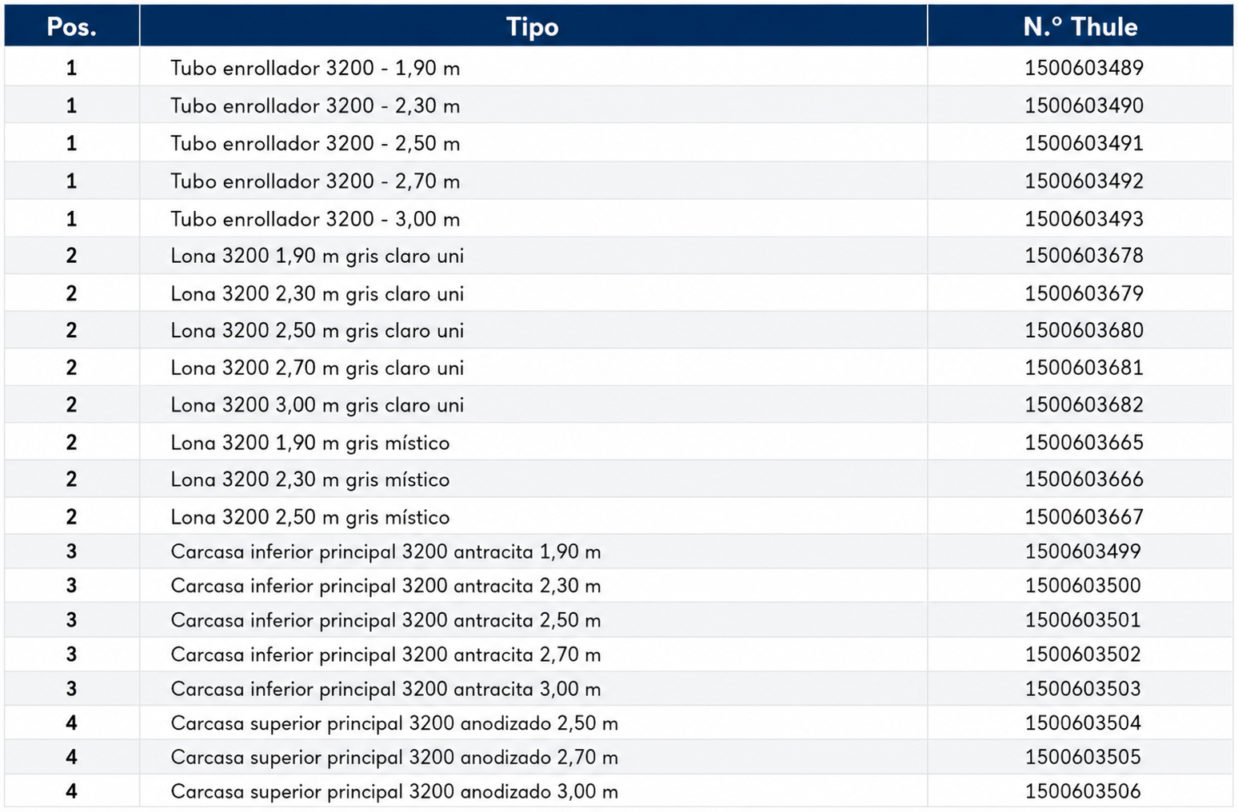This screenshot has width=1238, height=812.
Task: Select 'Carcasa inferior principal 3200 antracita 2,70 m'
Action: click(x=385, y=655)
